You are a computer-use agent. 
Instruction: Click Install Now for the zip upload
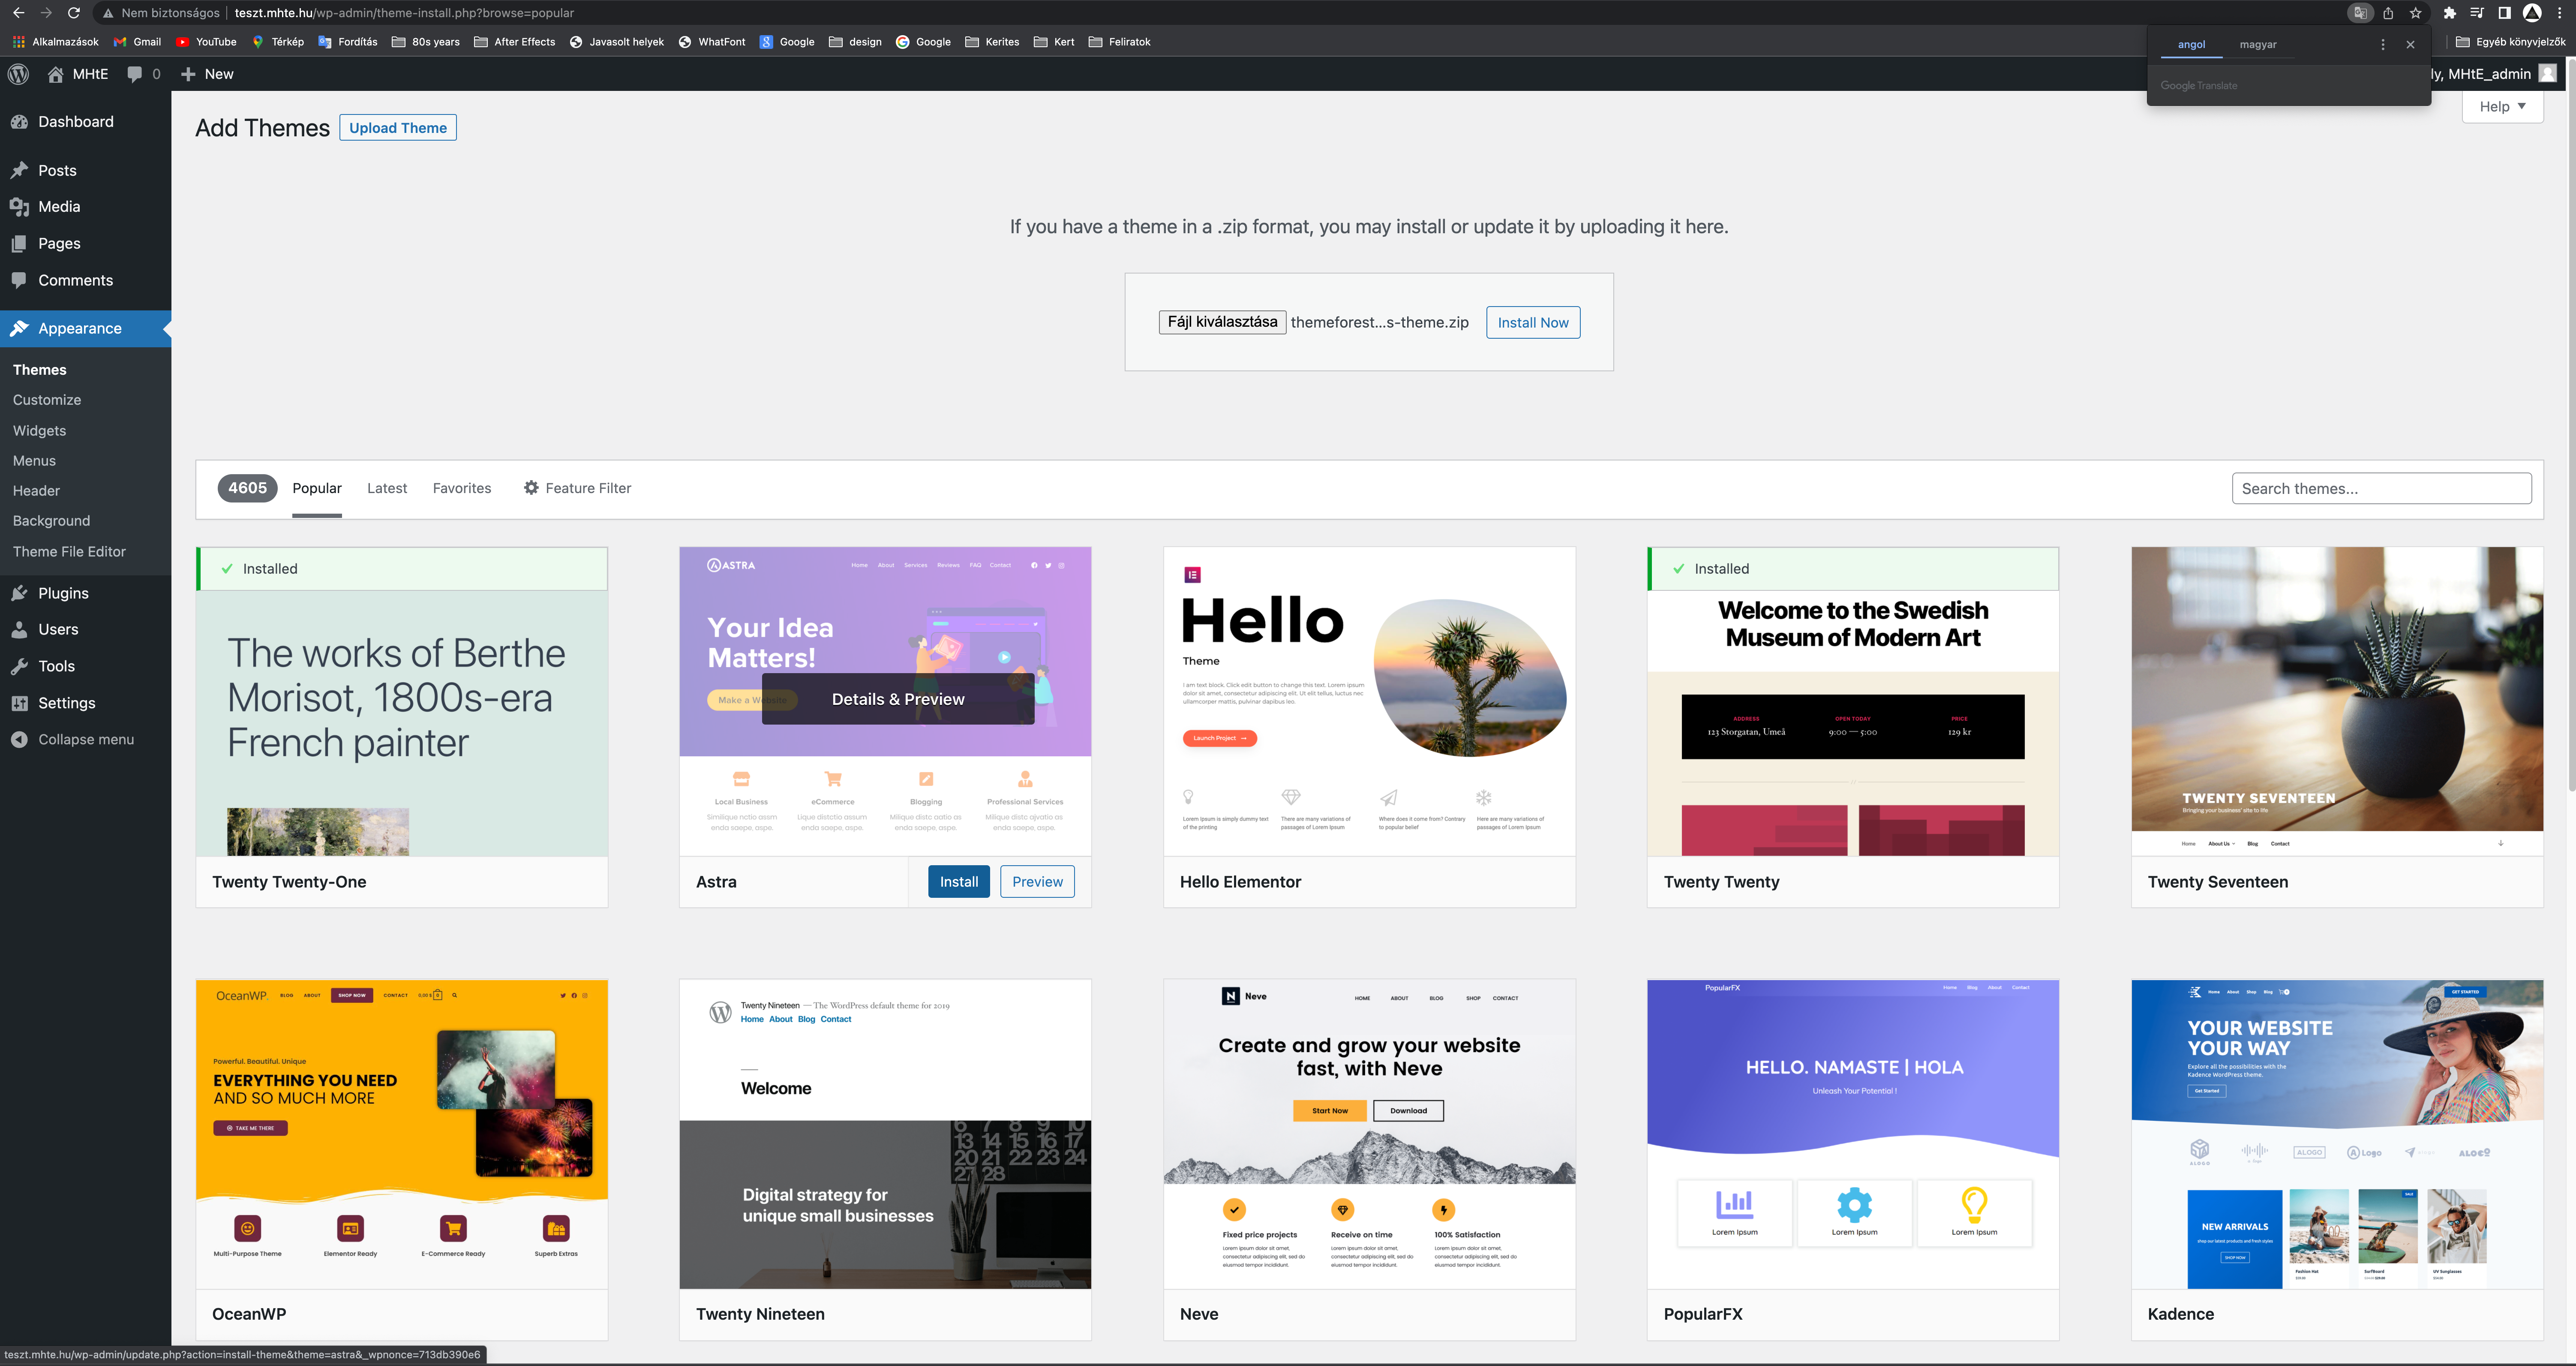1533,323
